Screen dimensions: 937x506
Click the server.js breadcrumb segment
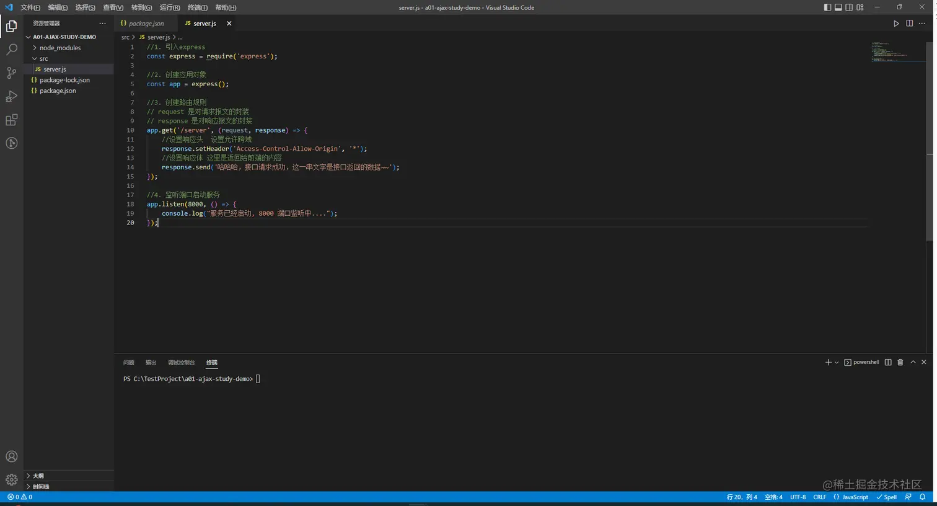[159, 37]
